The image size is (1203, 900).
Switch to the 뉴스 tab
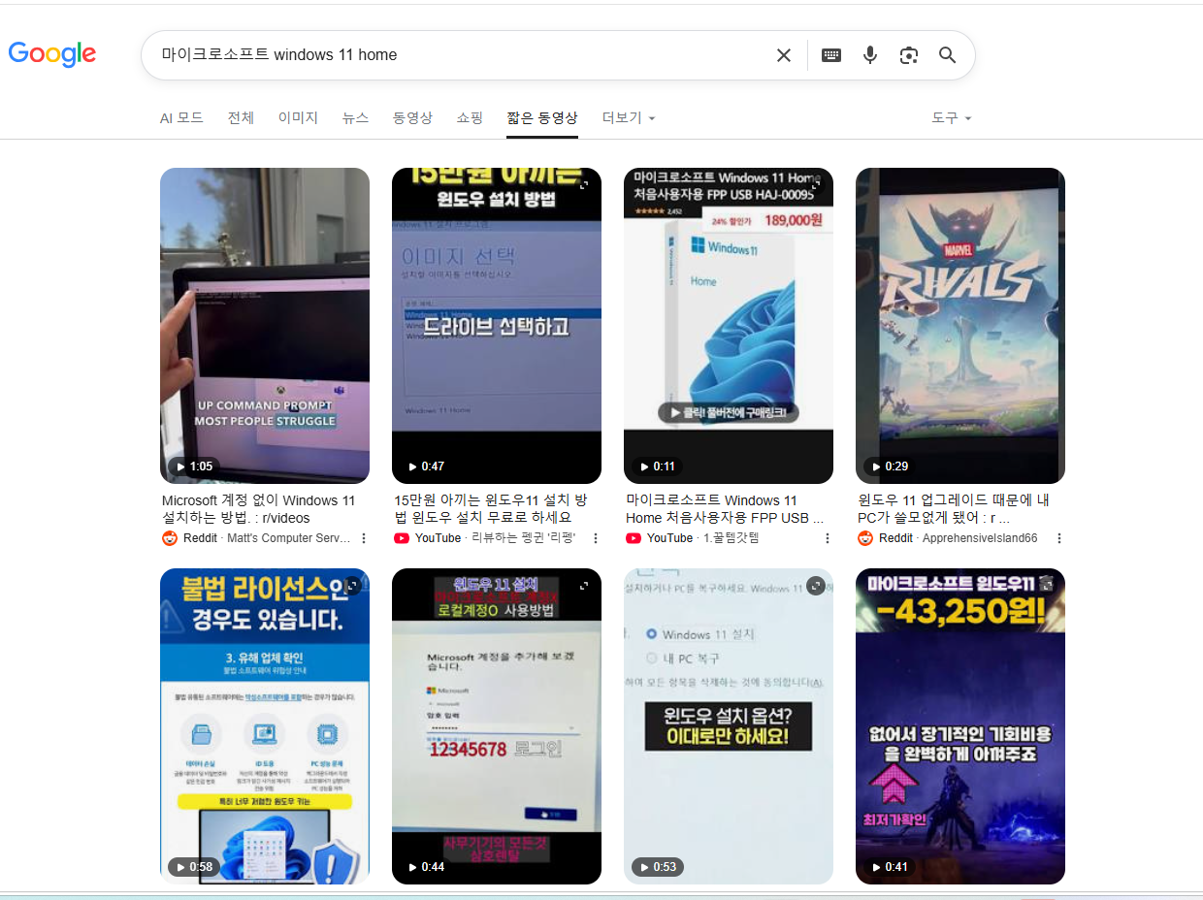tap(355, 118)
